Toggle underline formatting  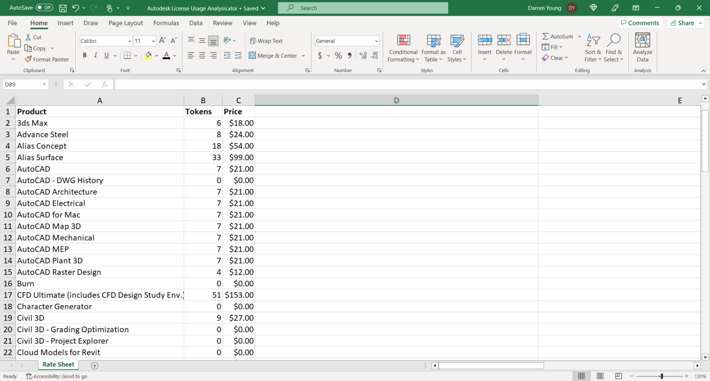point(105,55)
